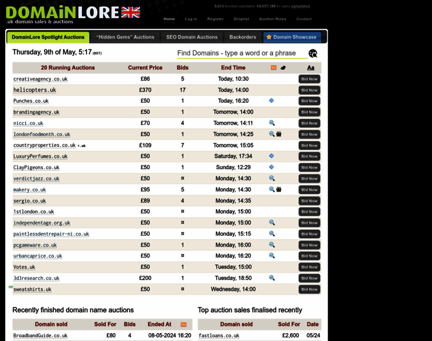This screenshot has width=432, height=341.
Task: Click the star icon on Domain Showcase tab
Action: (x=269, y=37)
